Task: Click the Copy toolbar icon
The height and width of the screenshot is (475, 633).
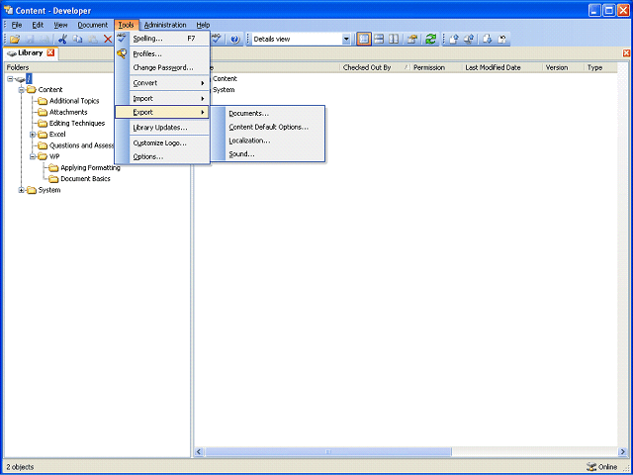Action: [77, 40]
